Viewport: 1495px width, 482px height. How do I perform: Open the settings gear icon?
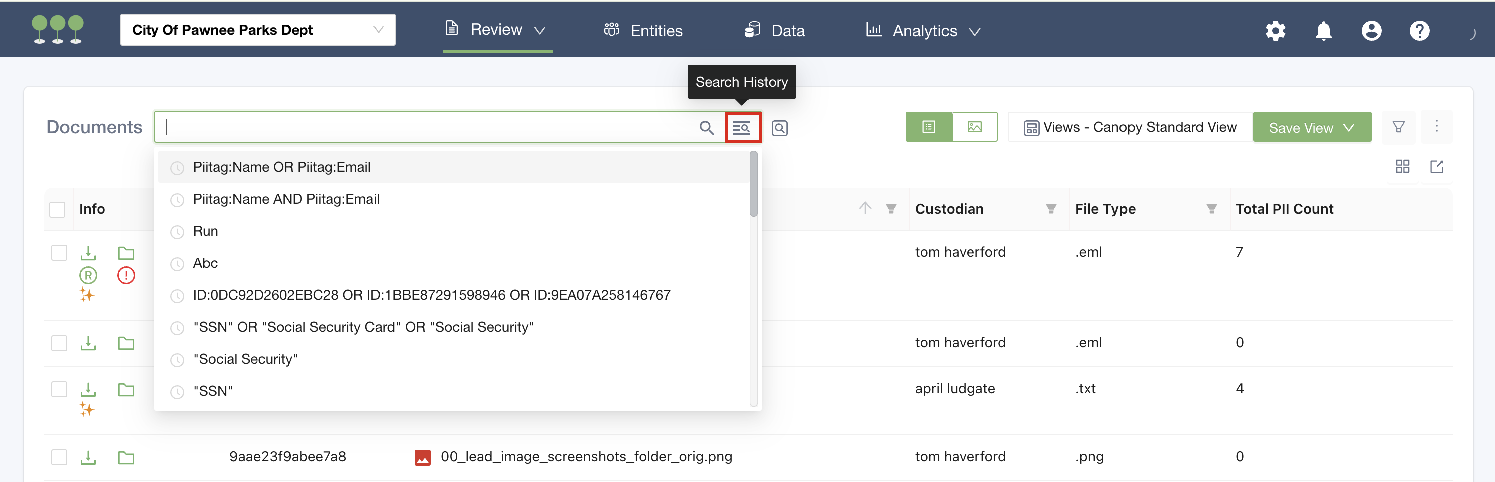pos(1275,30)
